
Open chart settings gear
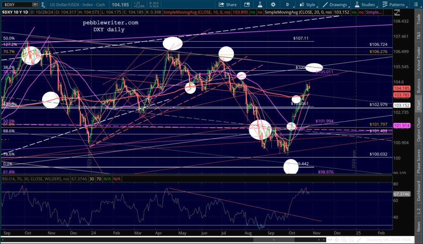(273, 5)
